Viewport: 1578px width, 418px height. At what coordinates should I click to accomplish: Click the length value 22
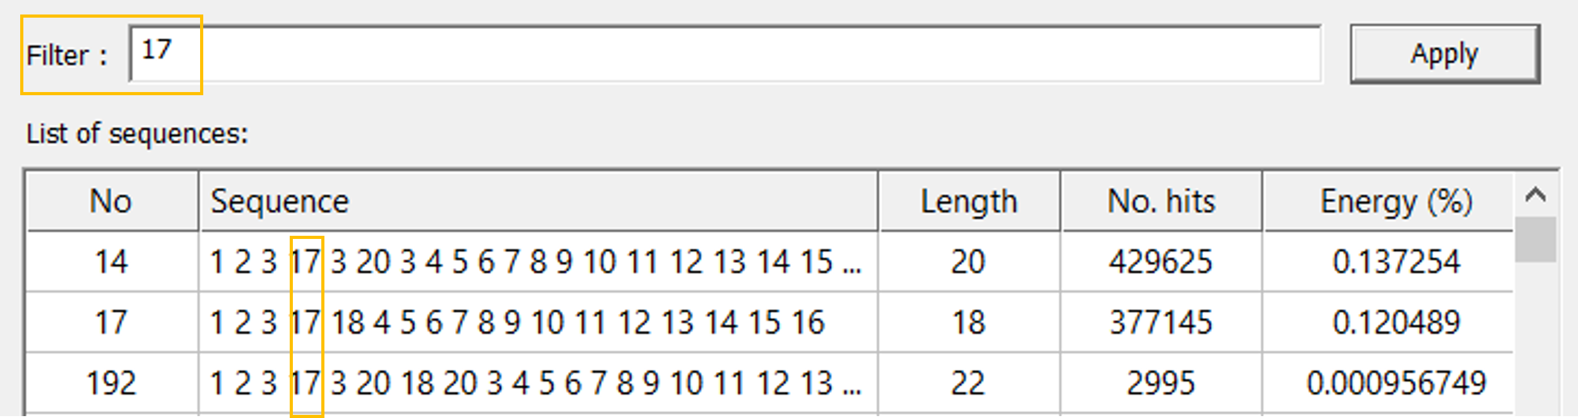coord(968,383)
